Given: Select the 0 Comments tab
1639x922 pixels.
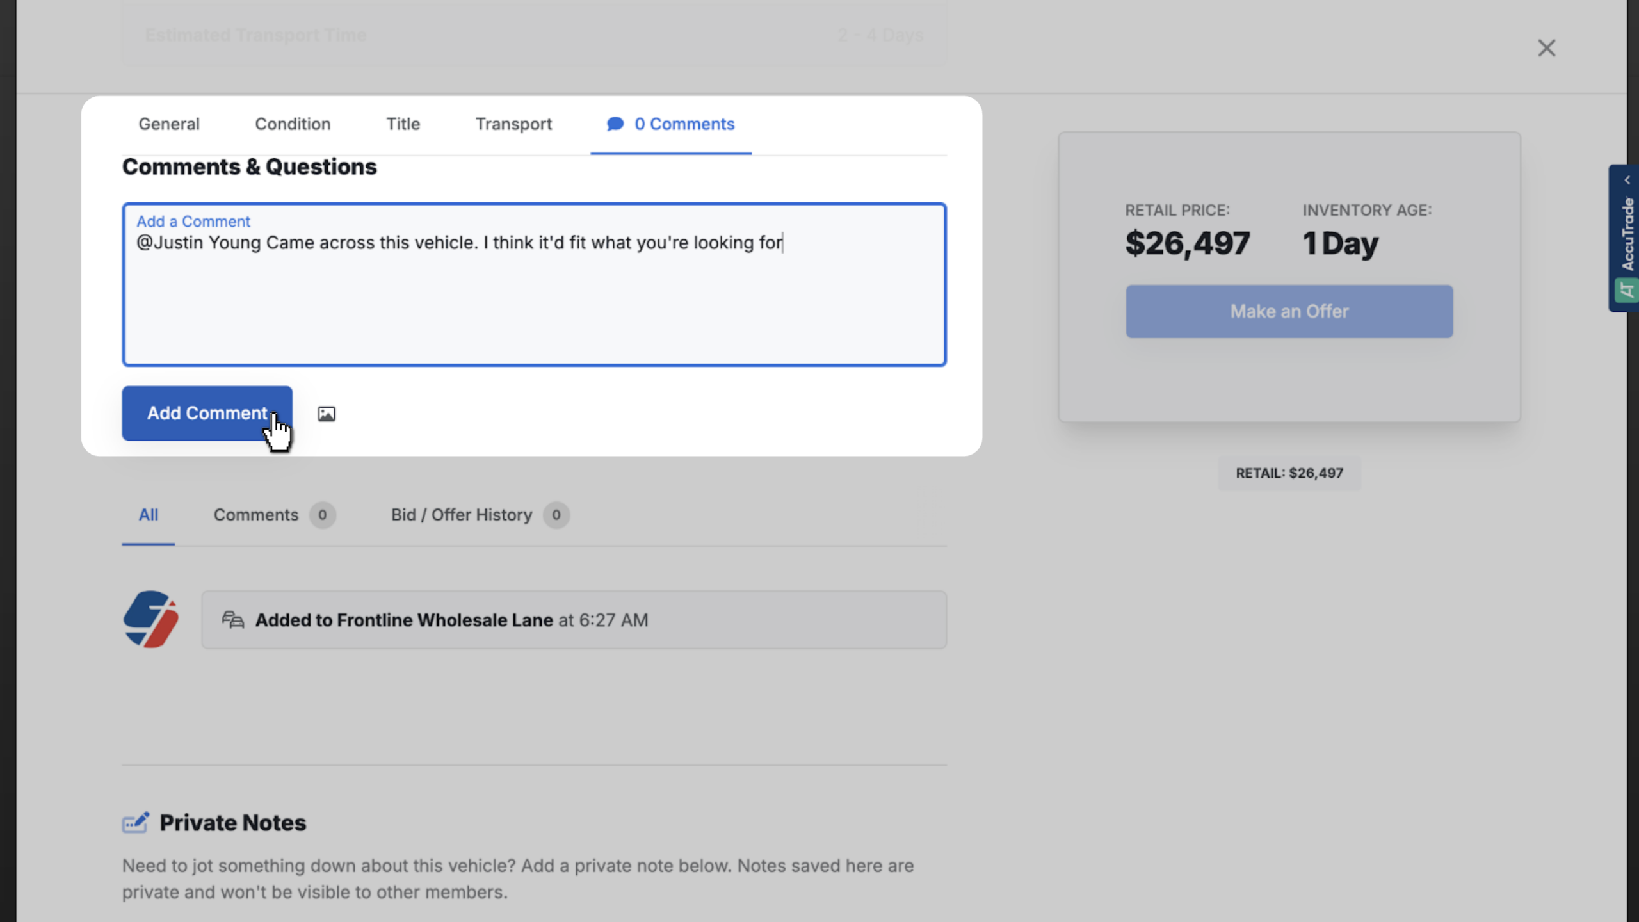Looking at the screenshot, I should point(671,124).
